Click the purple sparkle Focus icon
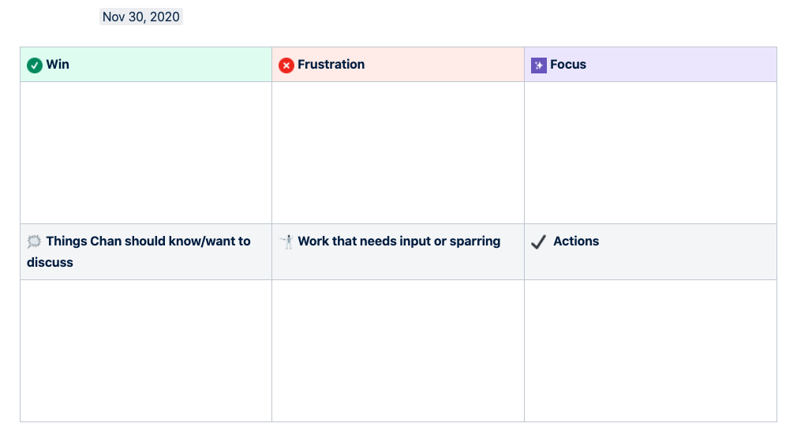This screenshot has height=442, width=797. tap(539, 65)
